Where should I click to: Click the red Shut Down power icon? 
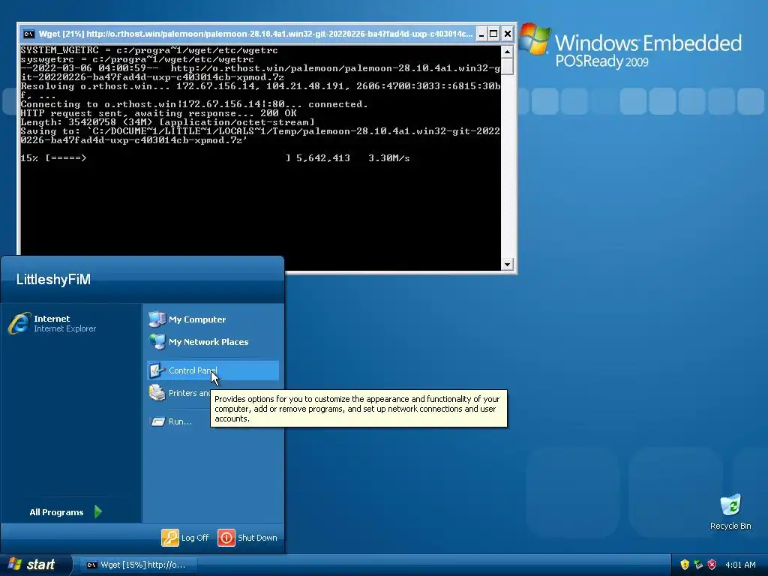click(x=226, y=537)
